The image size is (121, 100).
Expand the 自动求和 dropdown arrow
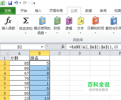tap(25, 33)
